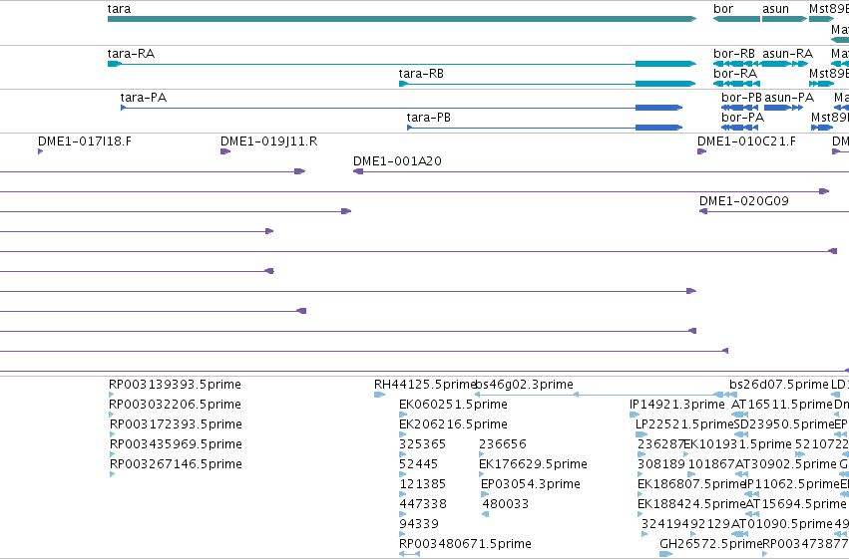Click the tara gene label
849x559 pixels.
[x=119, y=9]
